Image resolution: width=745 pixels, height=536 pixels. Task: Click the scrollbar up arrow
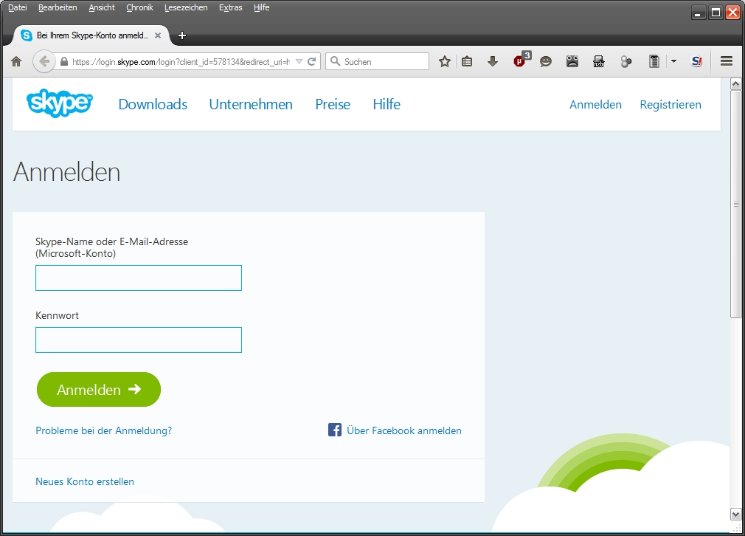(x=735, y=84)
